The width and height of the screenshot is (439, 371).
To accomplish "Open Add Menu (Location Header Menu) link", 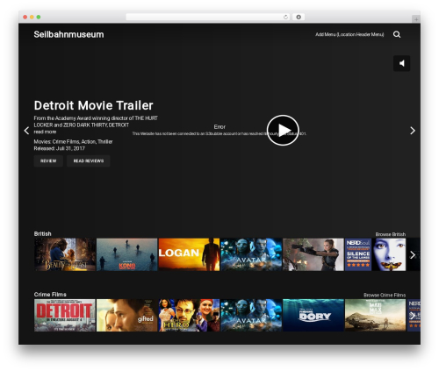I will pyautogui.click(x=349, y=34).
